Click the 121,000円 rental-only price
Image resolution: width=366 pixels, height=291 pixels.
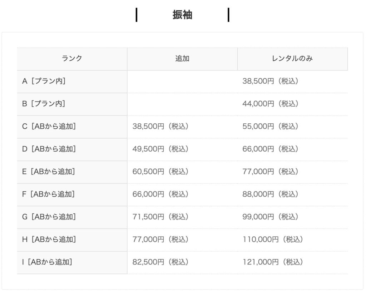point(272,262)
